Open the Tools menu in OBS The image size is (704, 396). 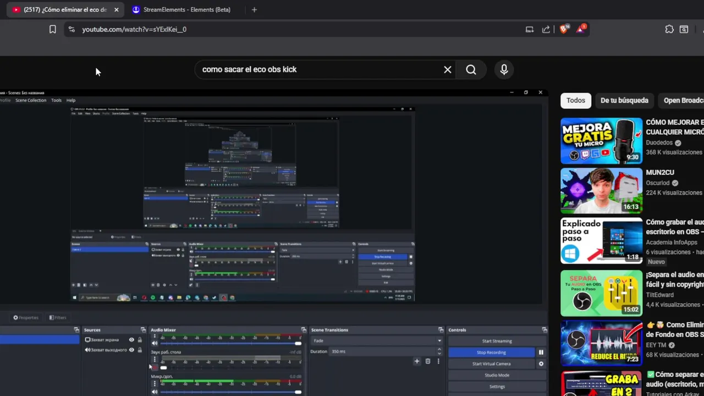tap(56, 100)
